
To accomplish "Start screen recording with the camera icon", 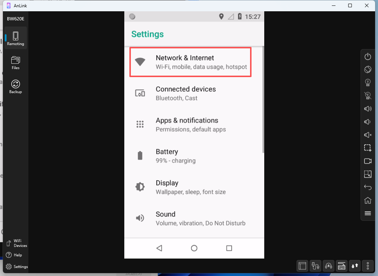I will click(x=367, y=161).
